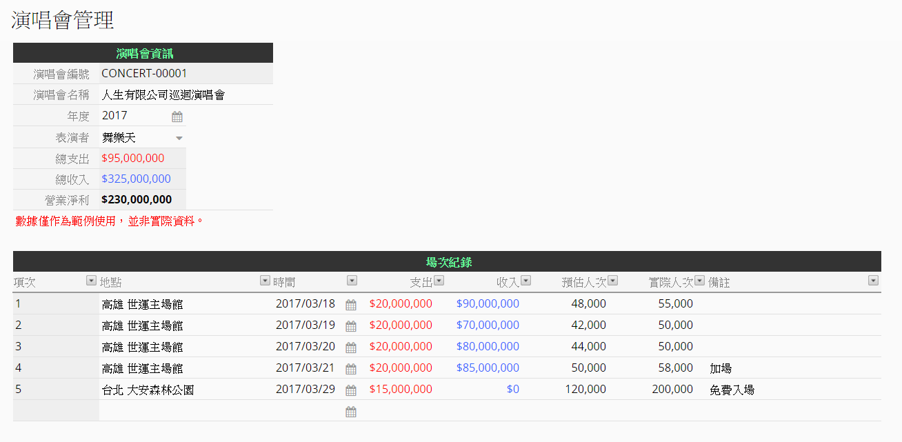The width and height of the screenshot is (902, 442).
Task: Open 時間 column filter dropdown
Action: point(352,281)
